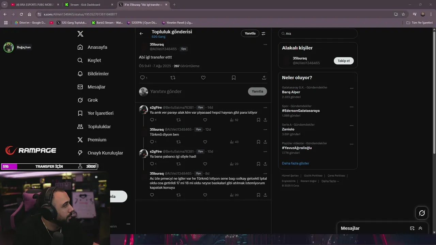
Task: Open 'Tüm Yer İşaretleri' bookmarks folder
Action: click(419, 22)
